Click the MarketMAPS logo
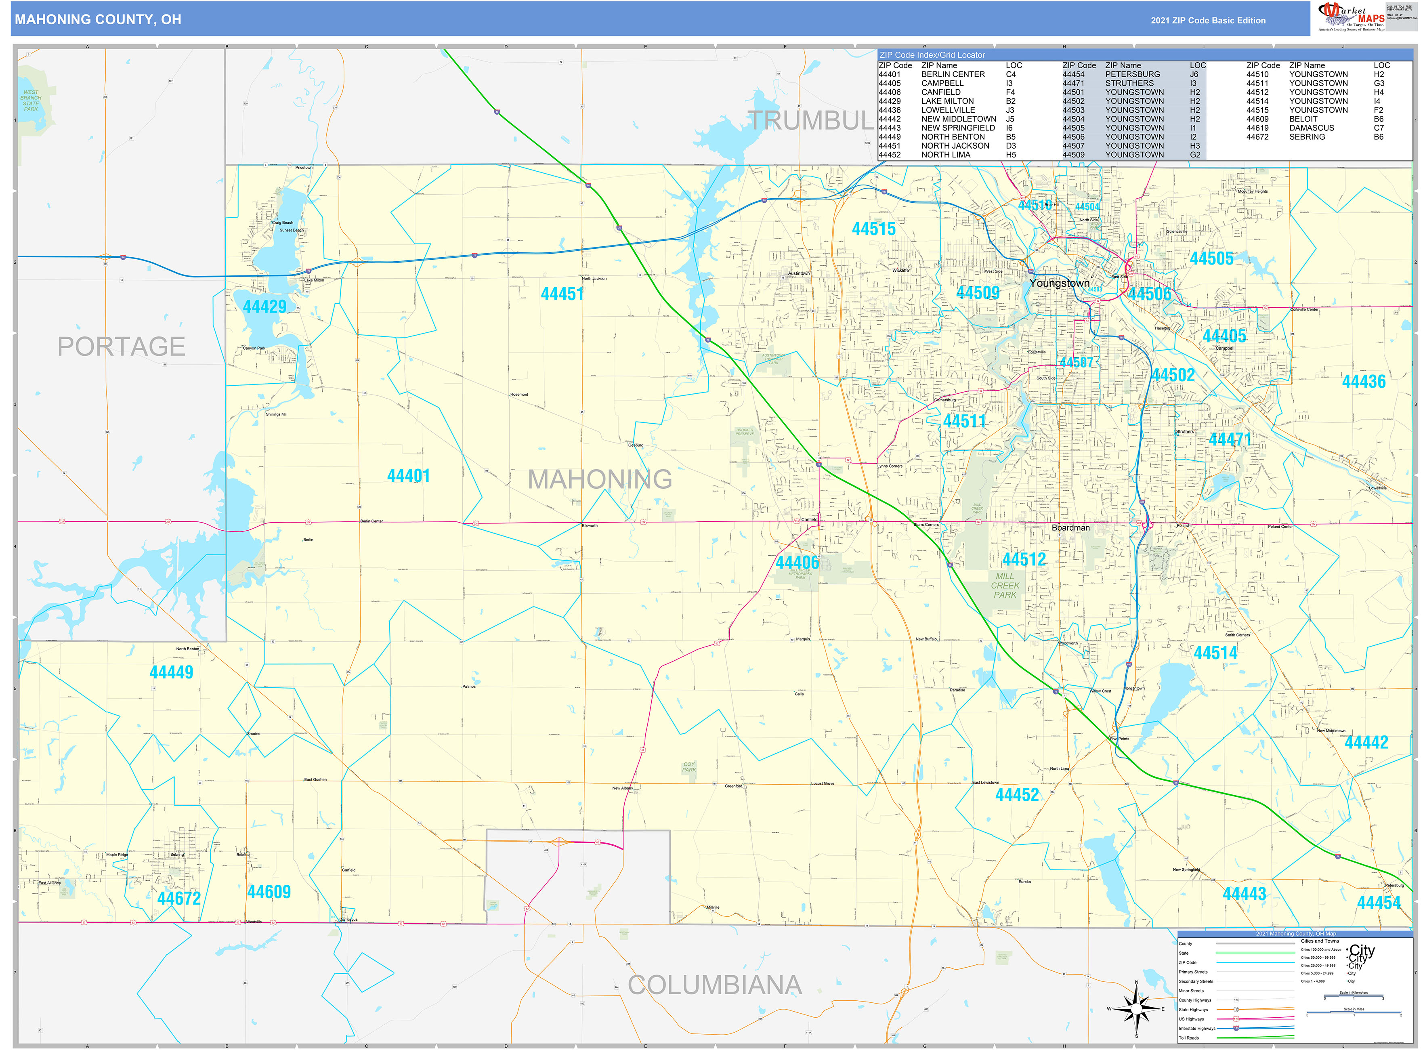This screenshot has width=1425, height=1050. click(x=1352, y=17)
